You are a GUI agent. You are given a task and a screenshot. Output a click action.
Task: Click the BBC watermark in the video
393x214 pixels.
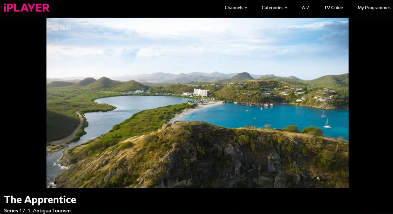tap(63, 28)
